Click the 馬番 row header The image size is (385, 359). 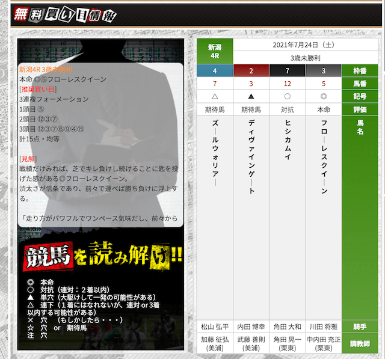[360, 84]
